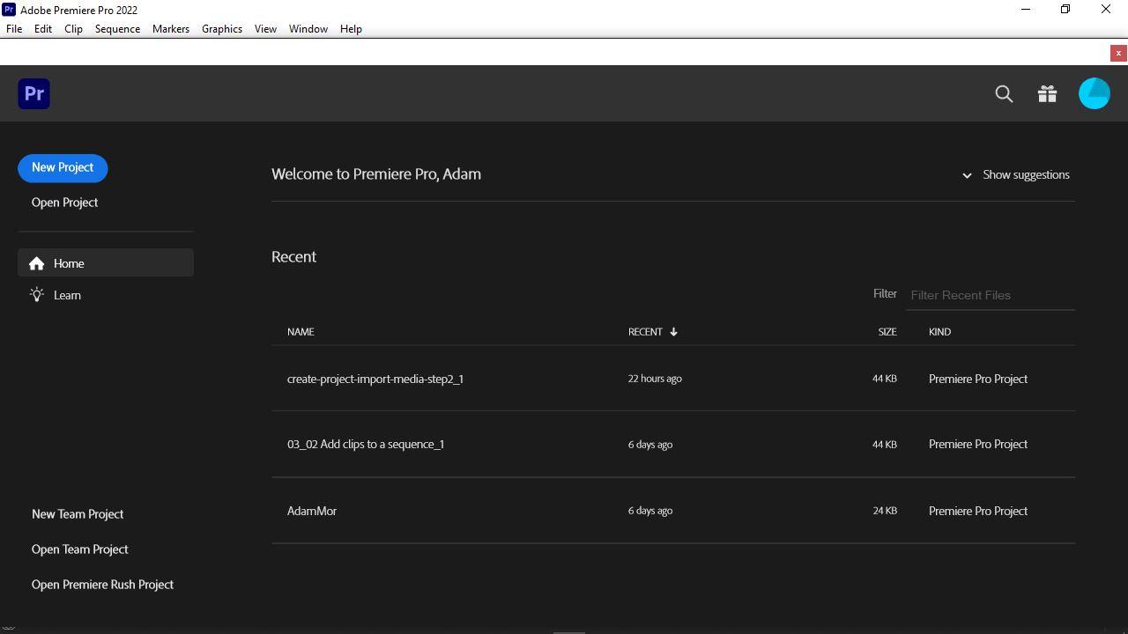Image resolution: width=1128 pixels, height=634 pixels.
Task: Click the Premiere Pro logo icon
Action: coord(33,93)
